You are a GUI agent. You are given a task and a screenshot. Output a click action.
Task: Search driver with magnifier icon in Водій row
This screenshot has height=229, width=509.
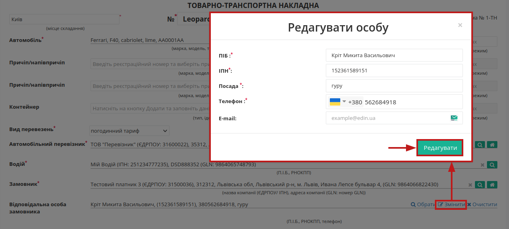pos(493,165)
